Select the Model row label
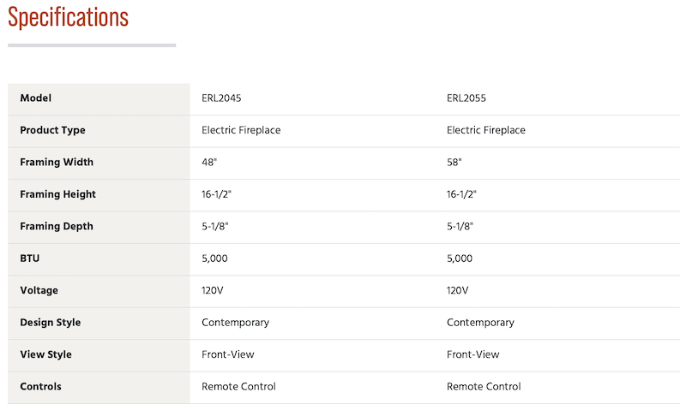686x404 pixels. click(x=36, y=98)
